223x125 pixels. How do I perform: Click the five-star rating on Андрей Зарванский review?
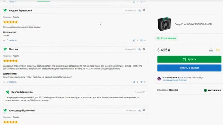pos(10,22)
